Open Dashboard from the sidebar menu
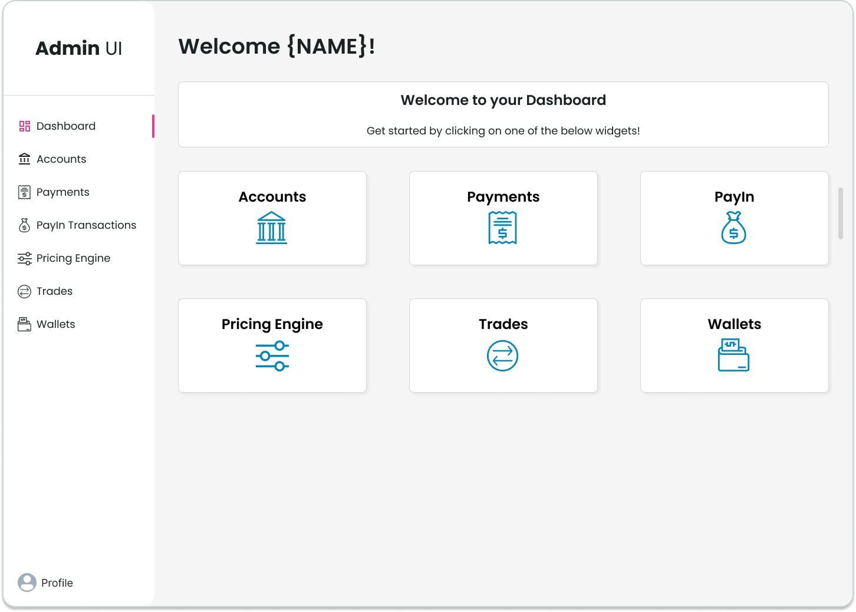 pyautogui.click(x=66, y=126)
